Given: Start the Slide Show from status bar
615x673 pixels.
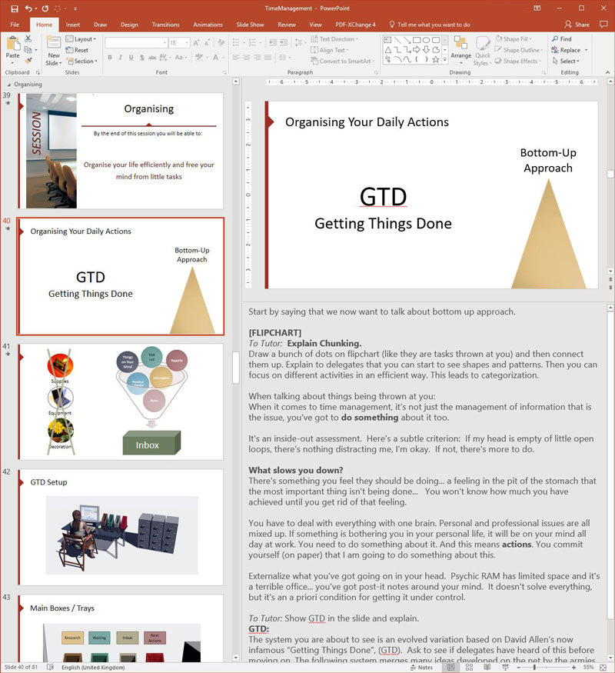Looking at the screenshot, I should point(505,668).
